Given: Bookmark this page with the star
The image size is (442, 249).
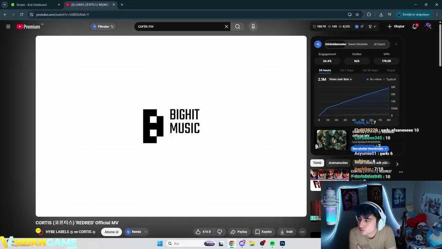Looking at the screenshot, I should coord(357,15).
